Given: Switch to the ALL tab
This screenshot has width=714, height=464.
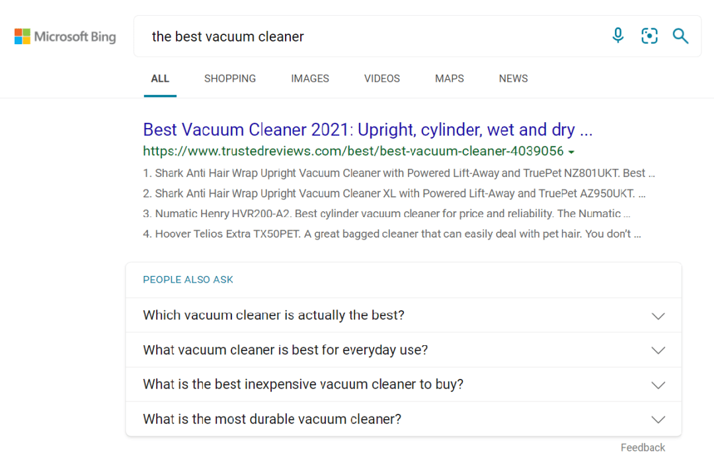Looking at the screenshot, I should pyautogui.click(x=160, y=79).
